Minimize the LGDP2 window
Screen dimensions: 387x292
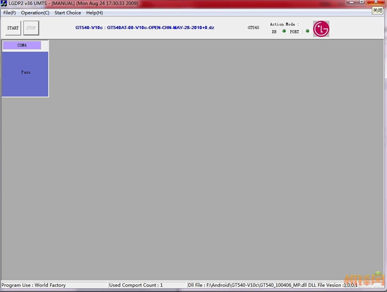(x=351, y=2)
